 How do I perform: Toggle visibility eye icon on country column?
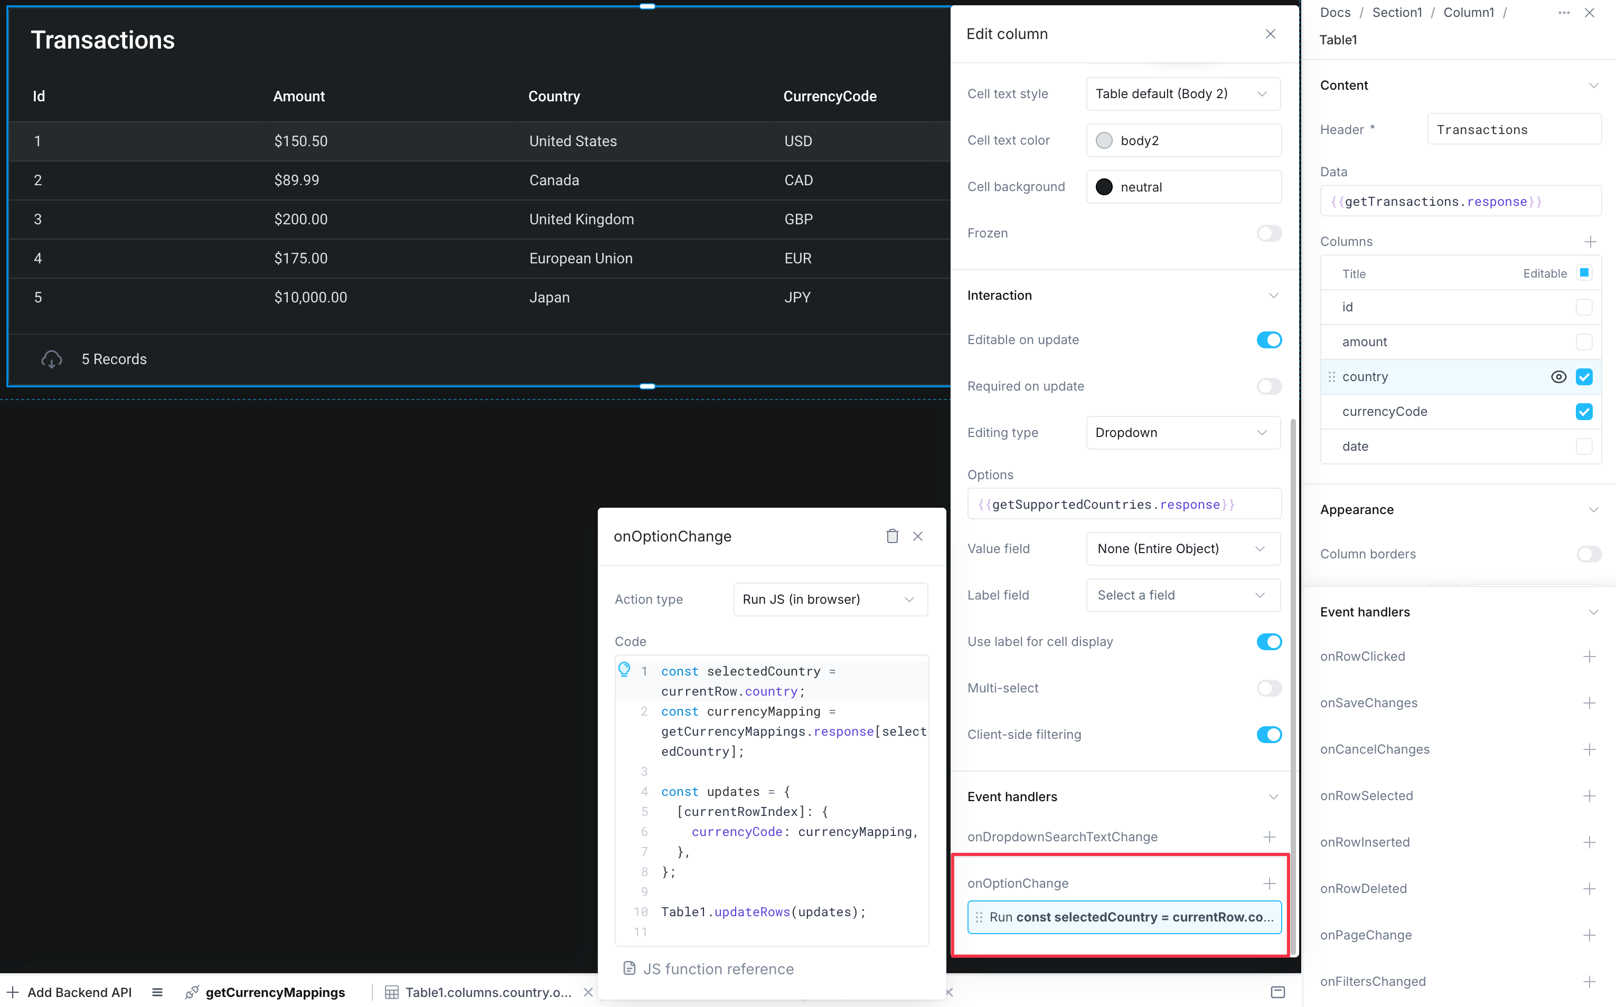(x=1559, y=376)
